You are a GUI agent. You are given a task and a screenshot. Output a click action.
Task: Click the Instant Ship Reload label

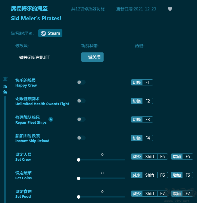32,141
